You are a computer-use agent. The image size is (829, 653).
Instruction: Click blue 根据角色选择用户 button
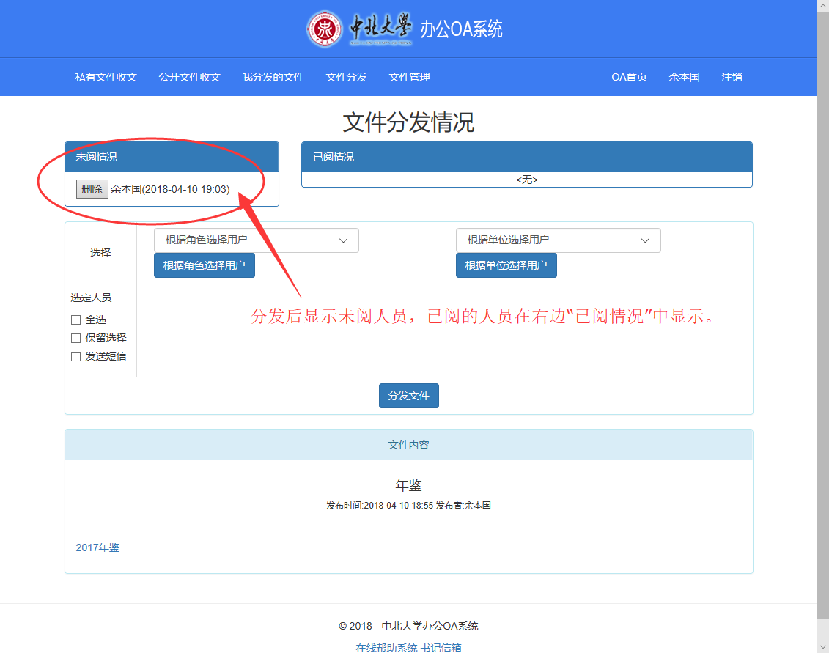click(205, 265)
